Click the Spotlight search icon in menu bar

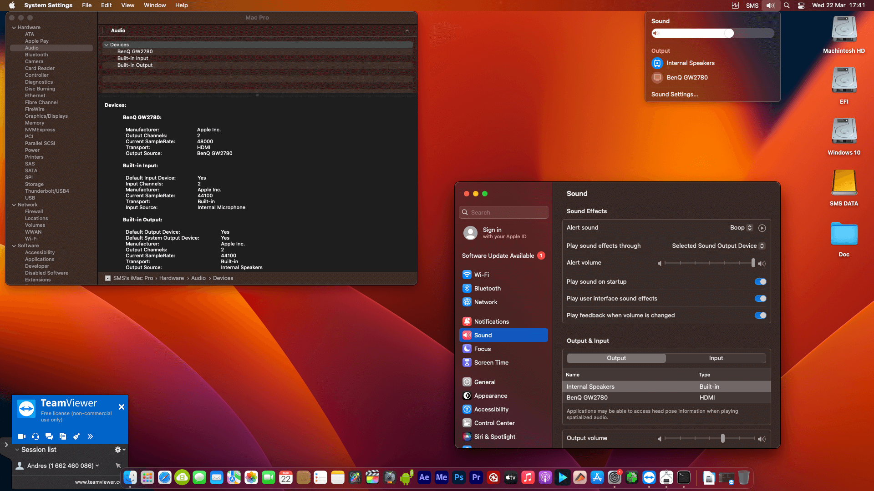coord(786,5)
